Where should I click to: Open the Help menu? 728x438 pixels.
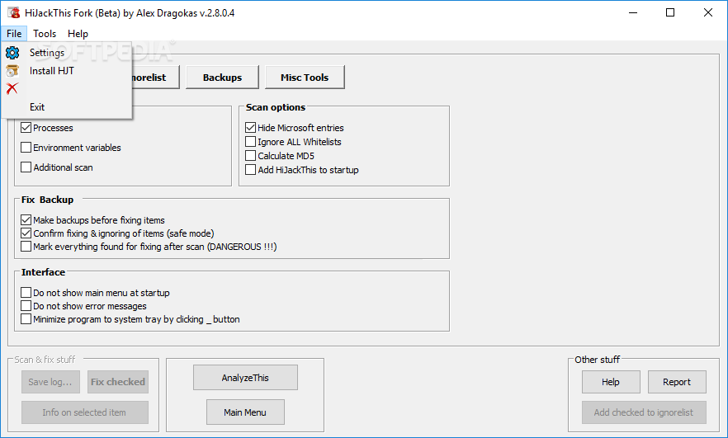(x=78, y=33)
